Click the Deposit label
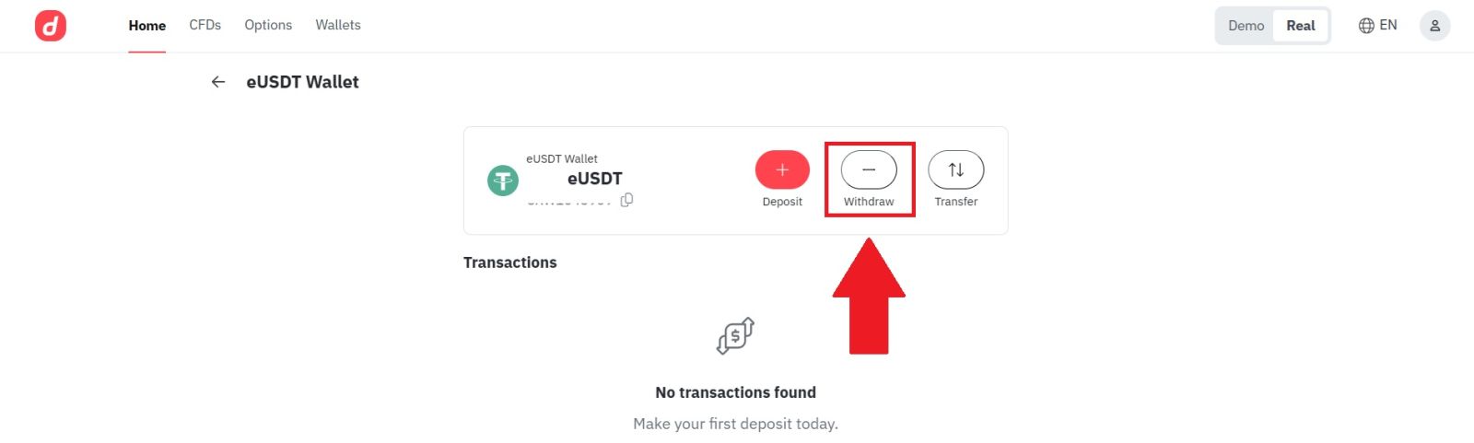1474x443 pixels. 782,202
